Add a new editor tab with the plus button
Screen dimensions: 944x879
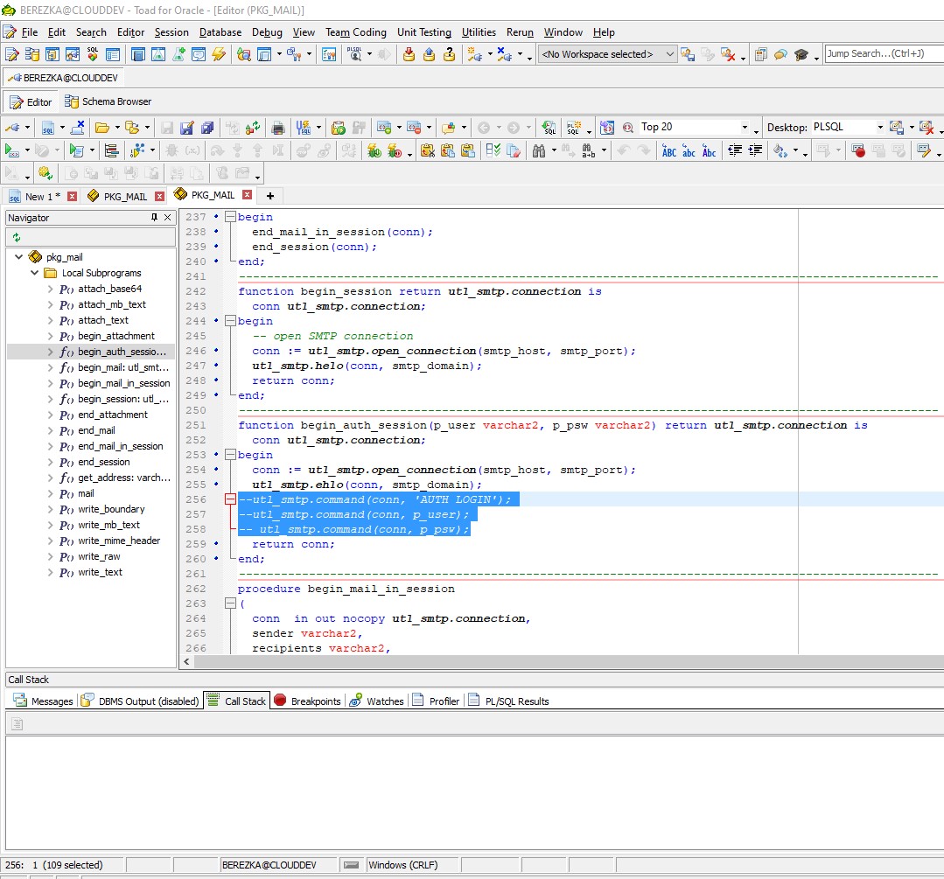coord(270,196)
